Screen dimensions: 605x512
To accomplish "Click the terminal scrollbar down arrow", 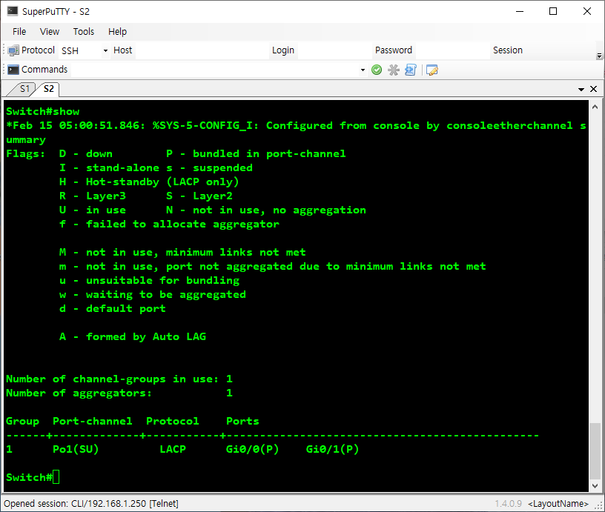I will pos(595,486).
